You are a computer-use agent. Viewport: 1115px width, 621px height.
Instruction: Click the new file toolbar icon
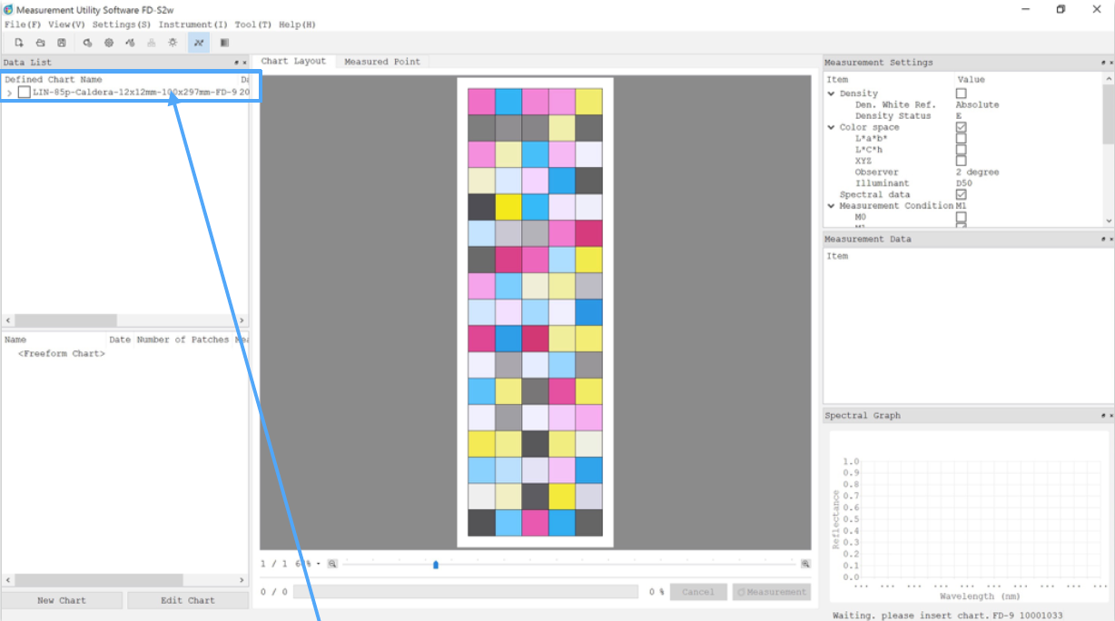pyautogui.click(x=18, y=43)
